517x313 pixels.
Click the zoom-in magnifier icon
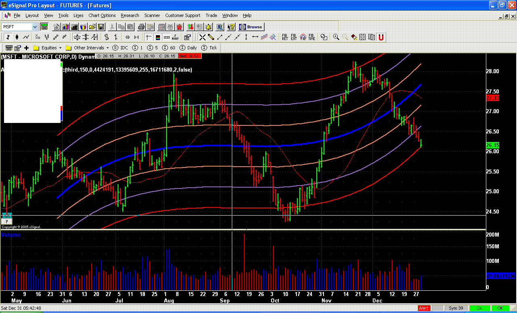point(336,37)
